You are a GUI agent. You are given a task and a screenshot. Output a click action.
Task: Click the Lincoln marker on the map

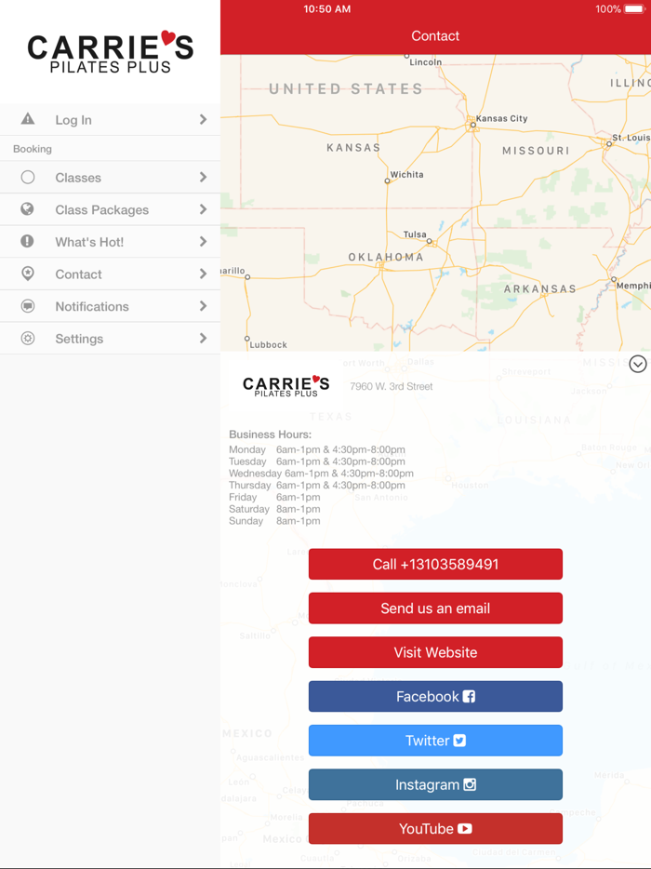(x=406, y=56)
